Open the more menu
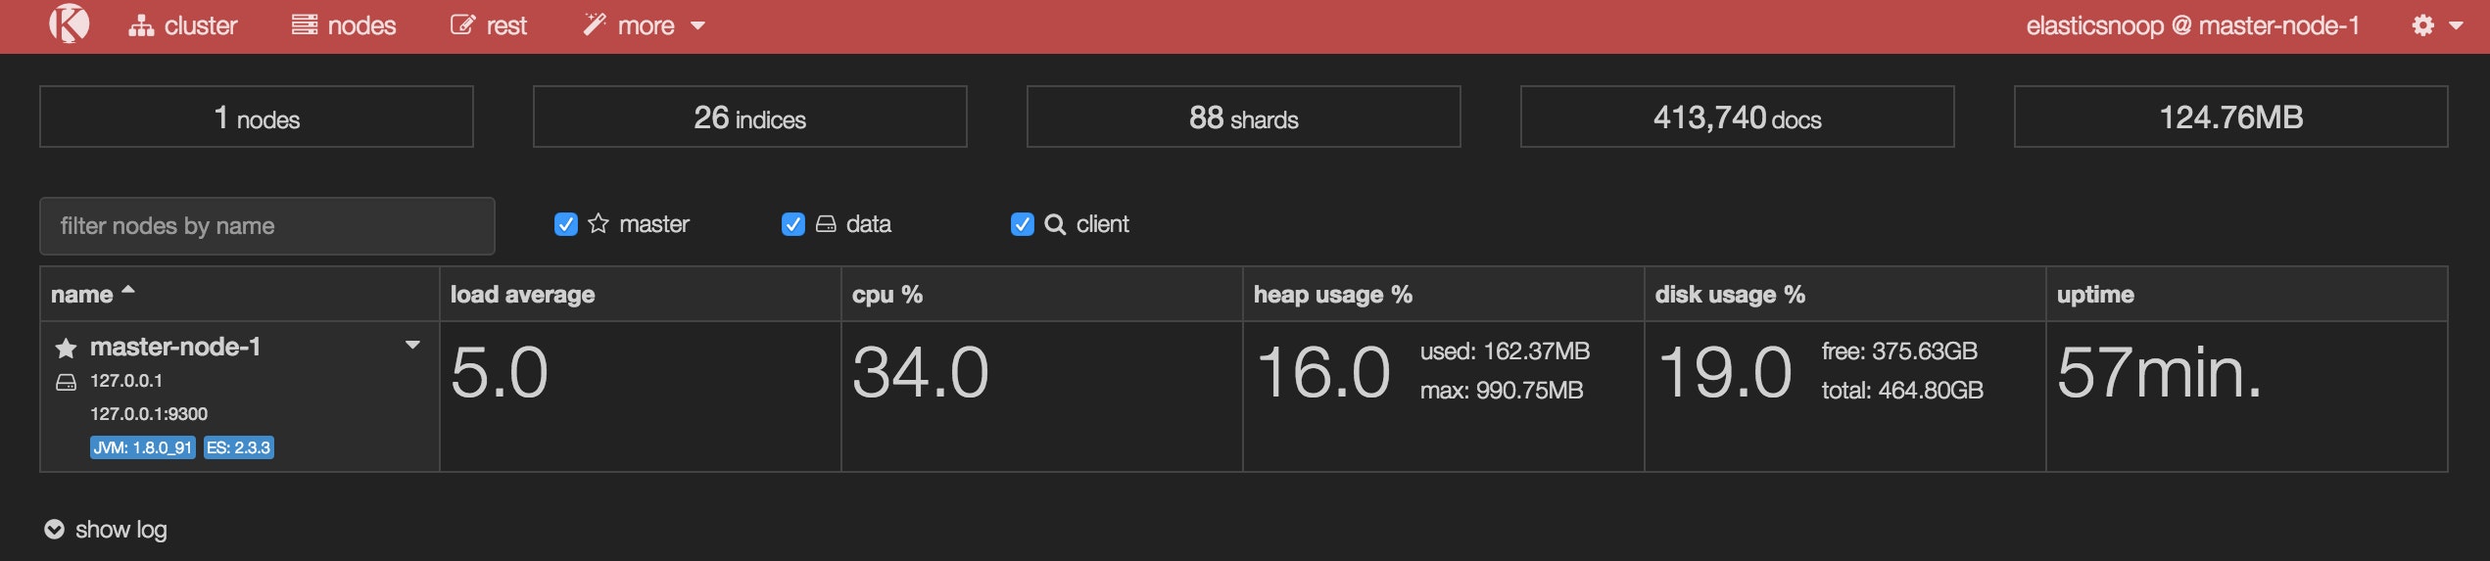Viewport: 2490px width, 561px height. click(645, 25)
